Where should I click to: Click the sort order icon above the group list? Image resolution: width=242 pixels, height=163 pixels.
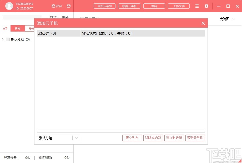pyautogui.click(x=5, y=28)
